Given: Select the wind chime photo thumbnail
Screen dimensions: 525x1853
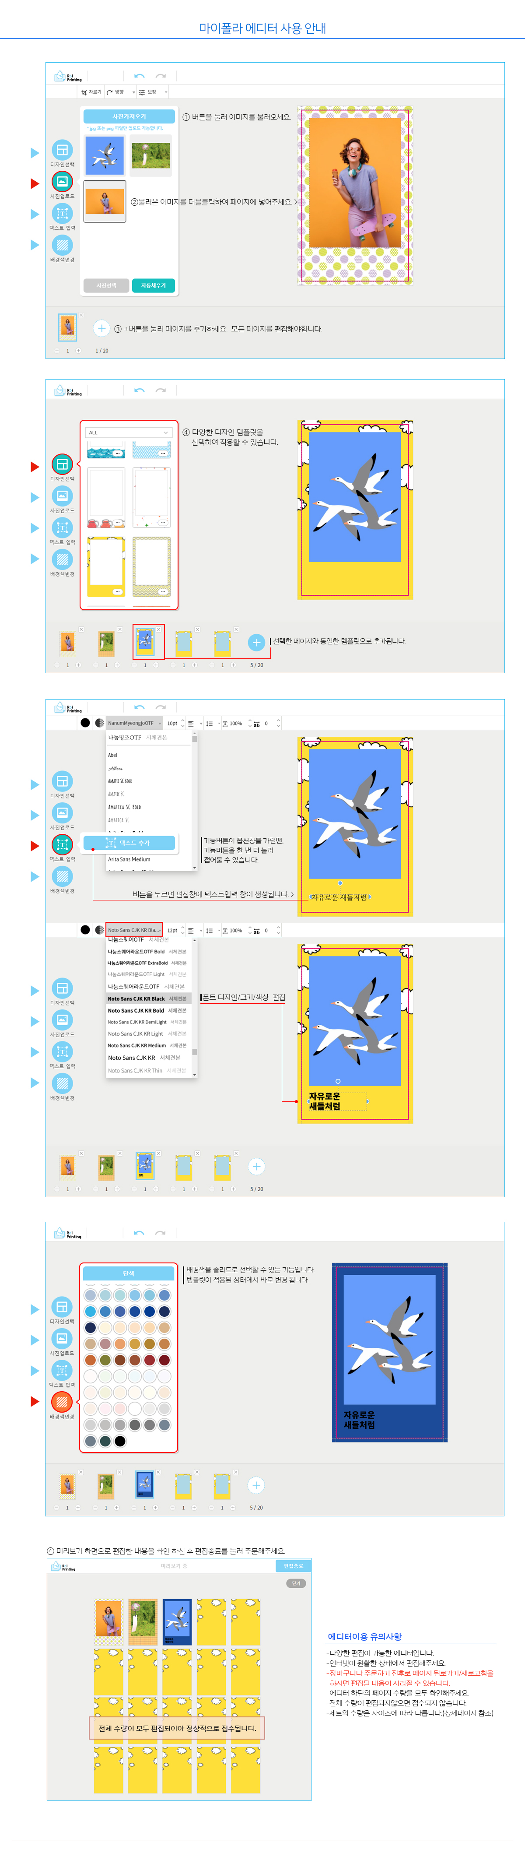Looking at the screenshot, I should [x=151, y=155].
